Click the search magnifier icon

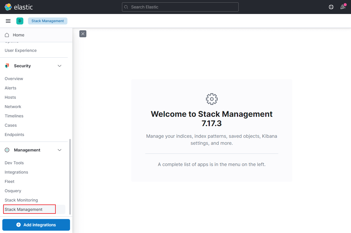(x=126, y=7)
